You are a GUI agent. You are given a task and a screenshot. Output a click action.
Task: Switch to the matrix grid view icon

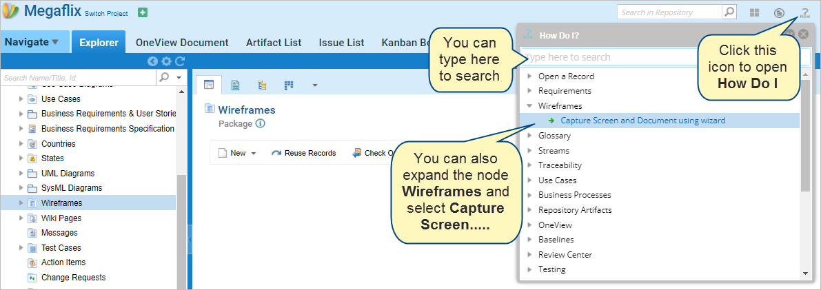(289, 85)
